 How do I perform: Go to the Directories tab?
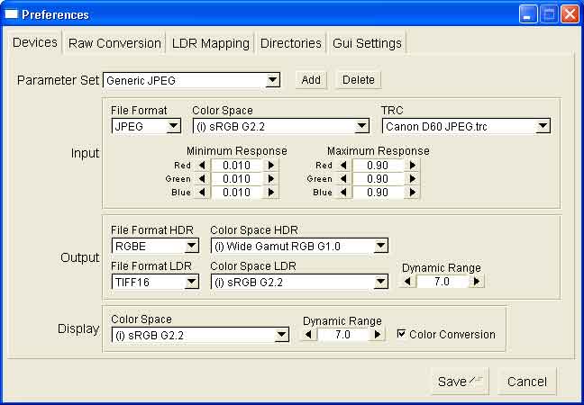click(x=290, y=43)
